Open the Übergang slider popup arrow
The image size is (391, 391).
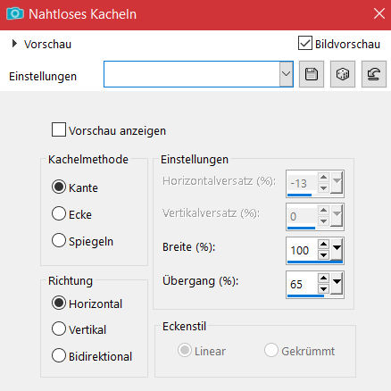click(337, 283)
